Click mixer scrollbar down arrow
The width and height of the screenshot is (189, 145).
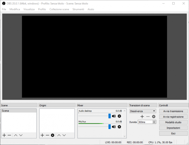pyautogui.click(x=124, y=136)
